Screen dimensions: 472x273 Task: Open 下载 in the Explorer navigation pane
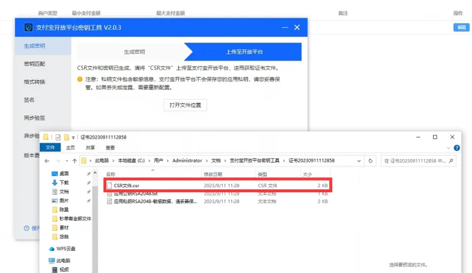click(x=64, y=182)
